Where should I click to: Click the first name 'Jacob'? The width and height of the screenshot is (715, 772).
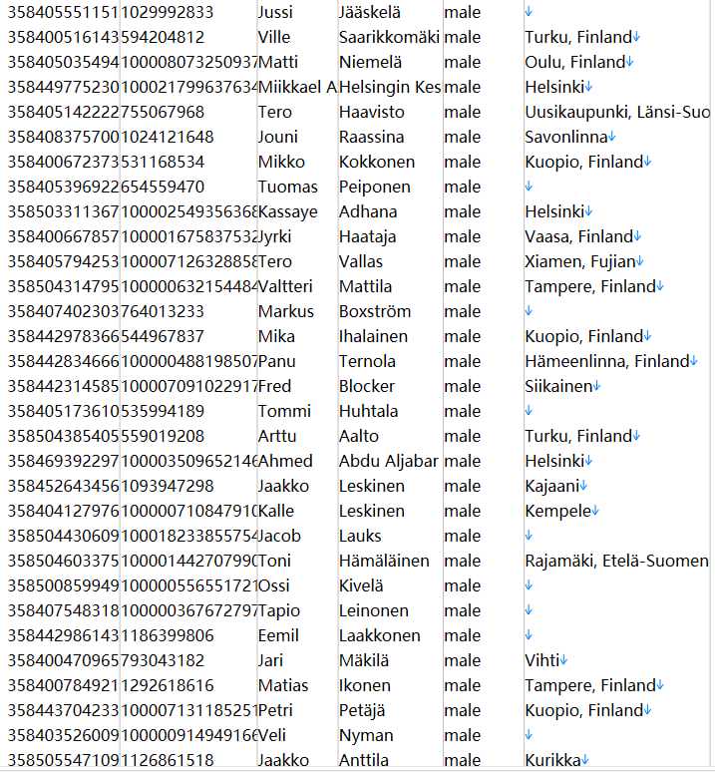pyautogui.click(x=279, y=536)
